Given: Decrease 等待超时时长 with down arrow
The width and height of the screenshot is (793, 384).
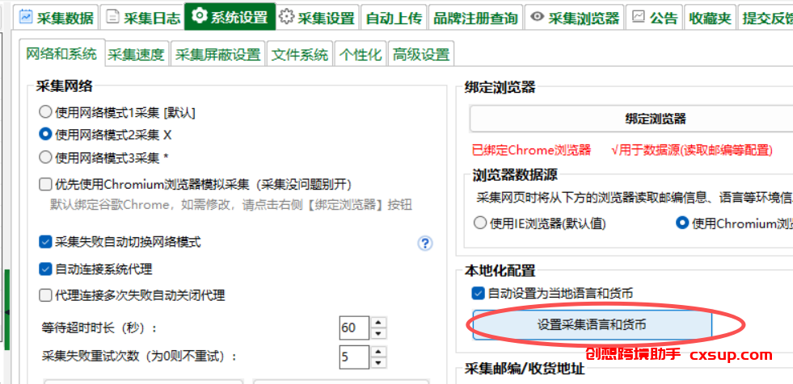Looking at the screenshot, I should point(379,333).
